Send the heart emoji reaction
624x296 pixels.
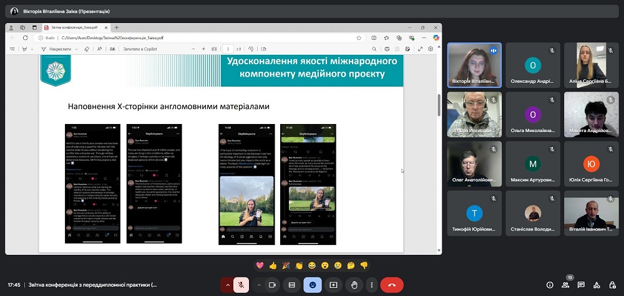pos(260,265)
